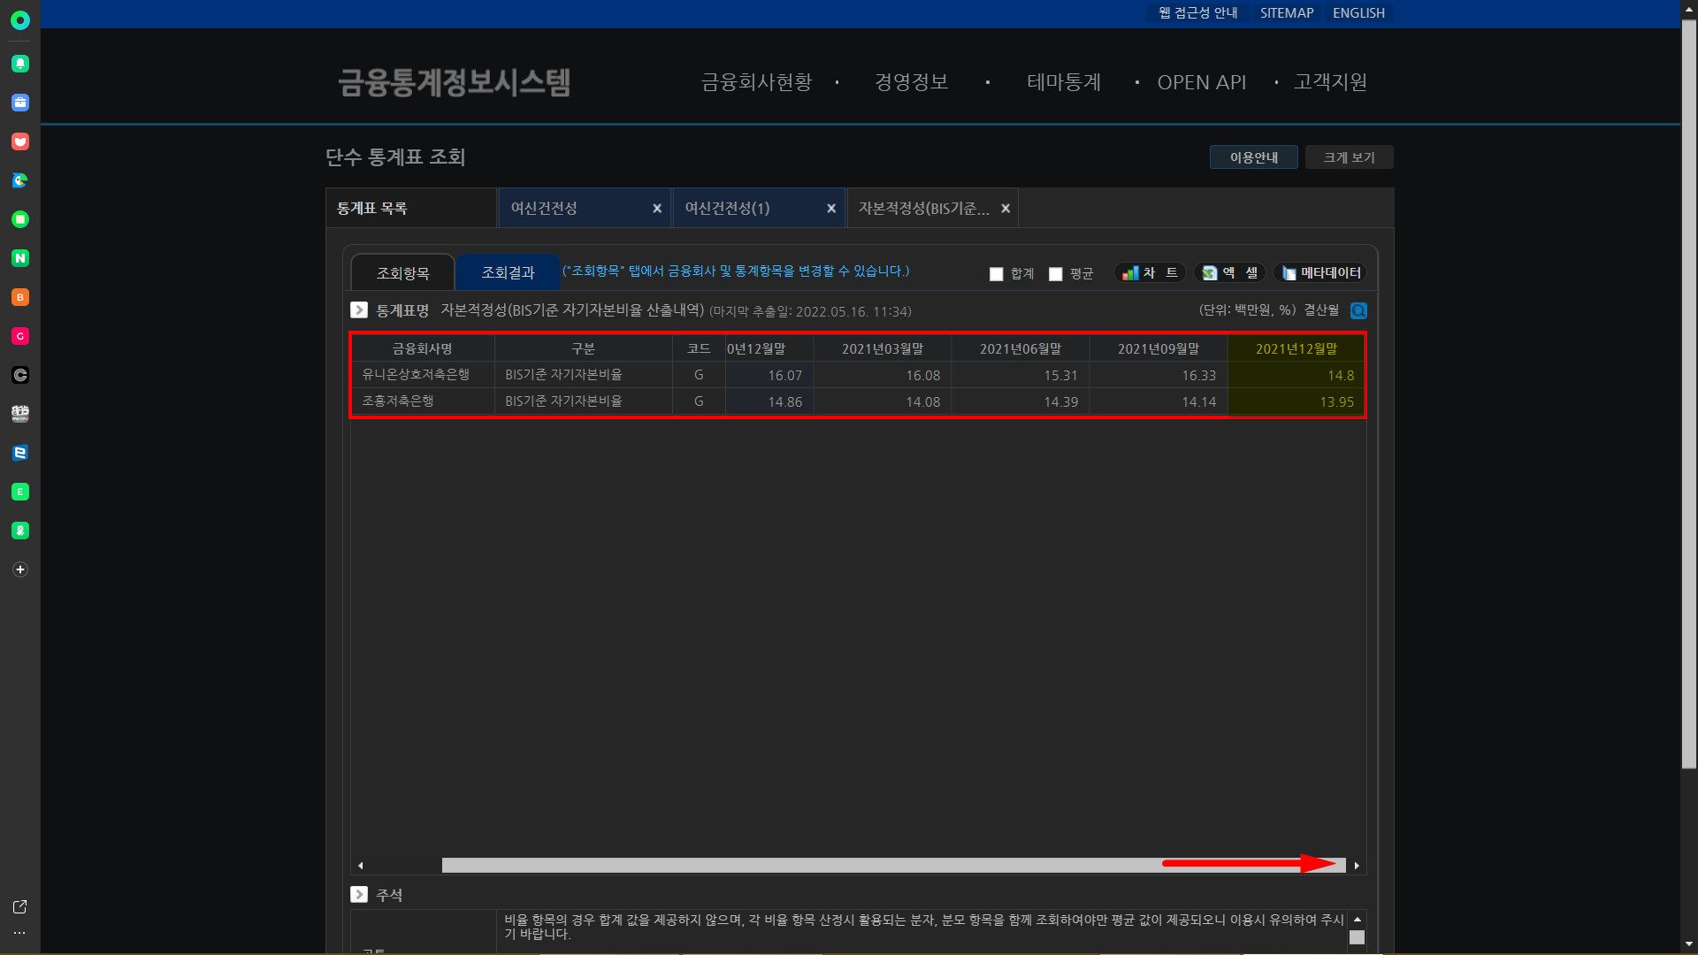
Task: Click the chart (차트) button icon
Action: click(x=1130, y=273)
